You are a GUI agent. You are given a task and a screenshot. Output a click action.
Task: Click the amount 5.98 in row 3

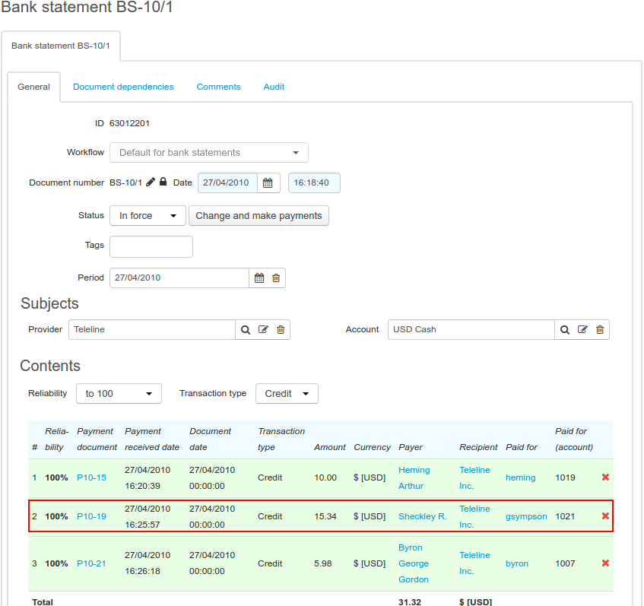pyautogui.click(x=323, y=563)
